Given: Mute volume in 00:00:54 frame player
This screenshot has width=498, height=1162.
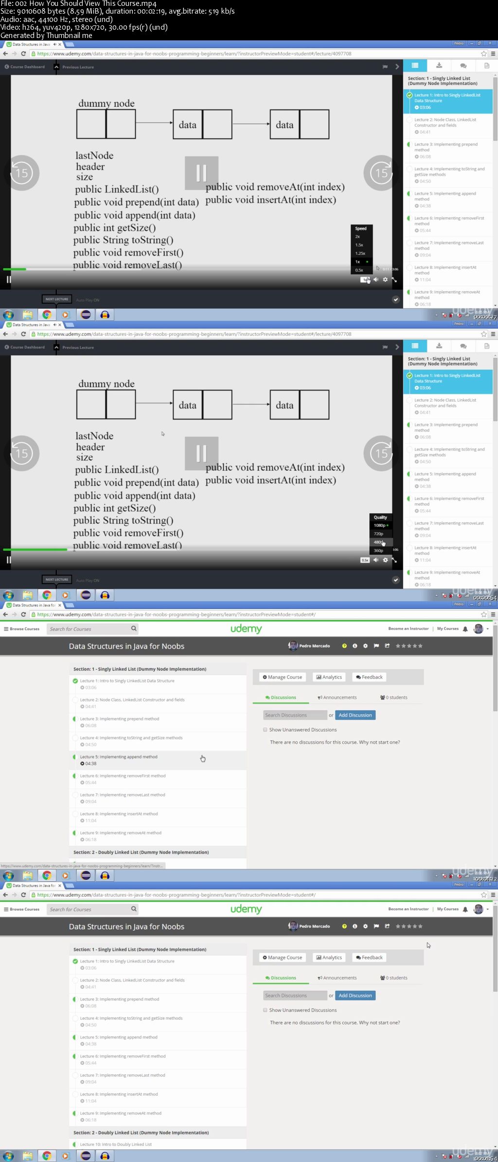Looking at the screenshot, I should click(376, 560).
